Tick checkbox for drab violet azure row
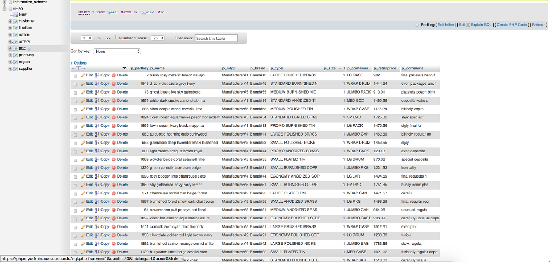Screen dimensions: 550x262 75,84
